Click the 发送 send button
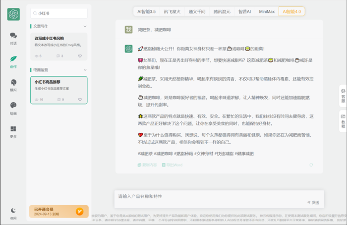This screenshot has width=347, height=225. click(313, 202)
